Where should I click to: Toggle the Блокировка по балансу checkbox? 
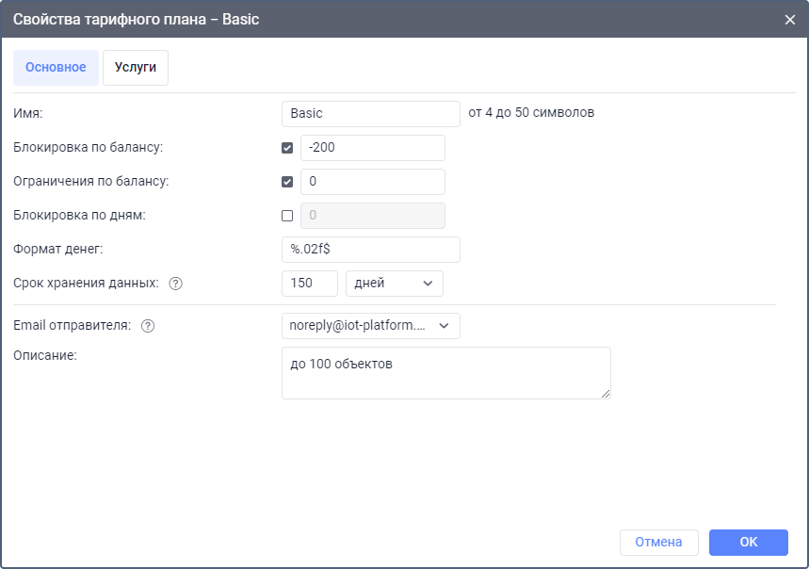click(287, 148)
